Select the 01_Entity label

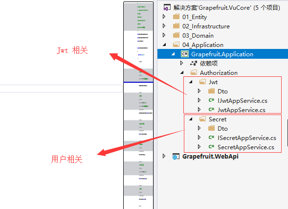pos(195,17)
